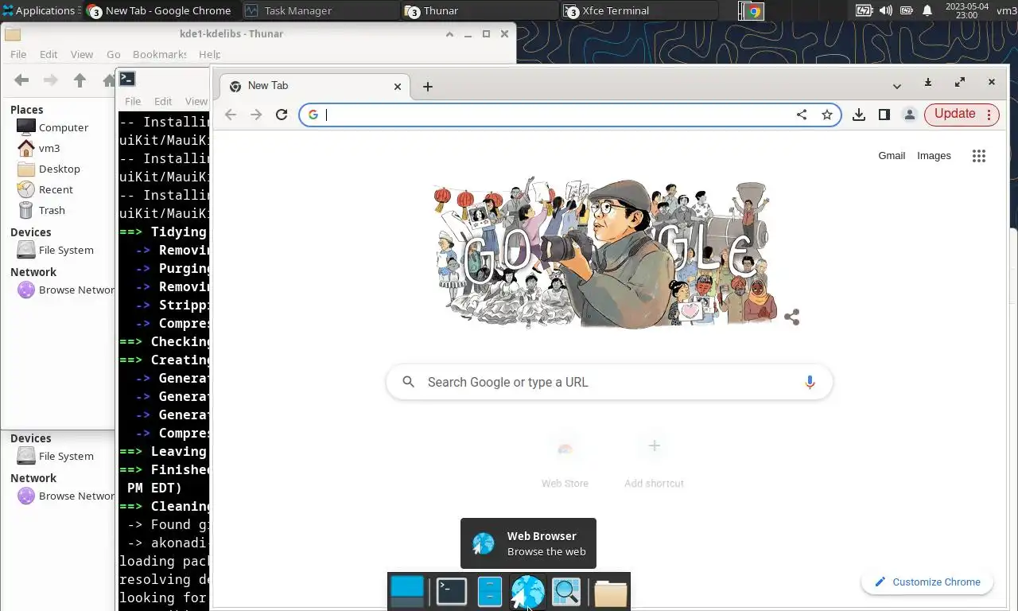Share this page from address bar
This screenshot has height=611, width=1018.
coord(802,115)
